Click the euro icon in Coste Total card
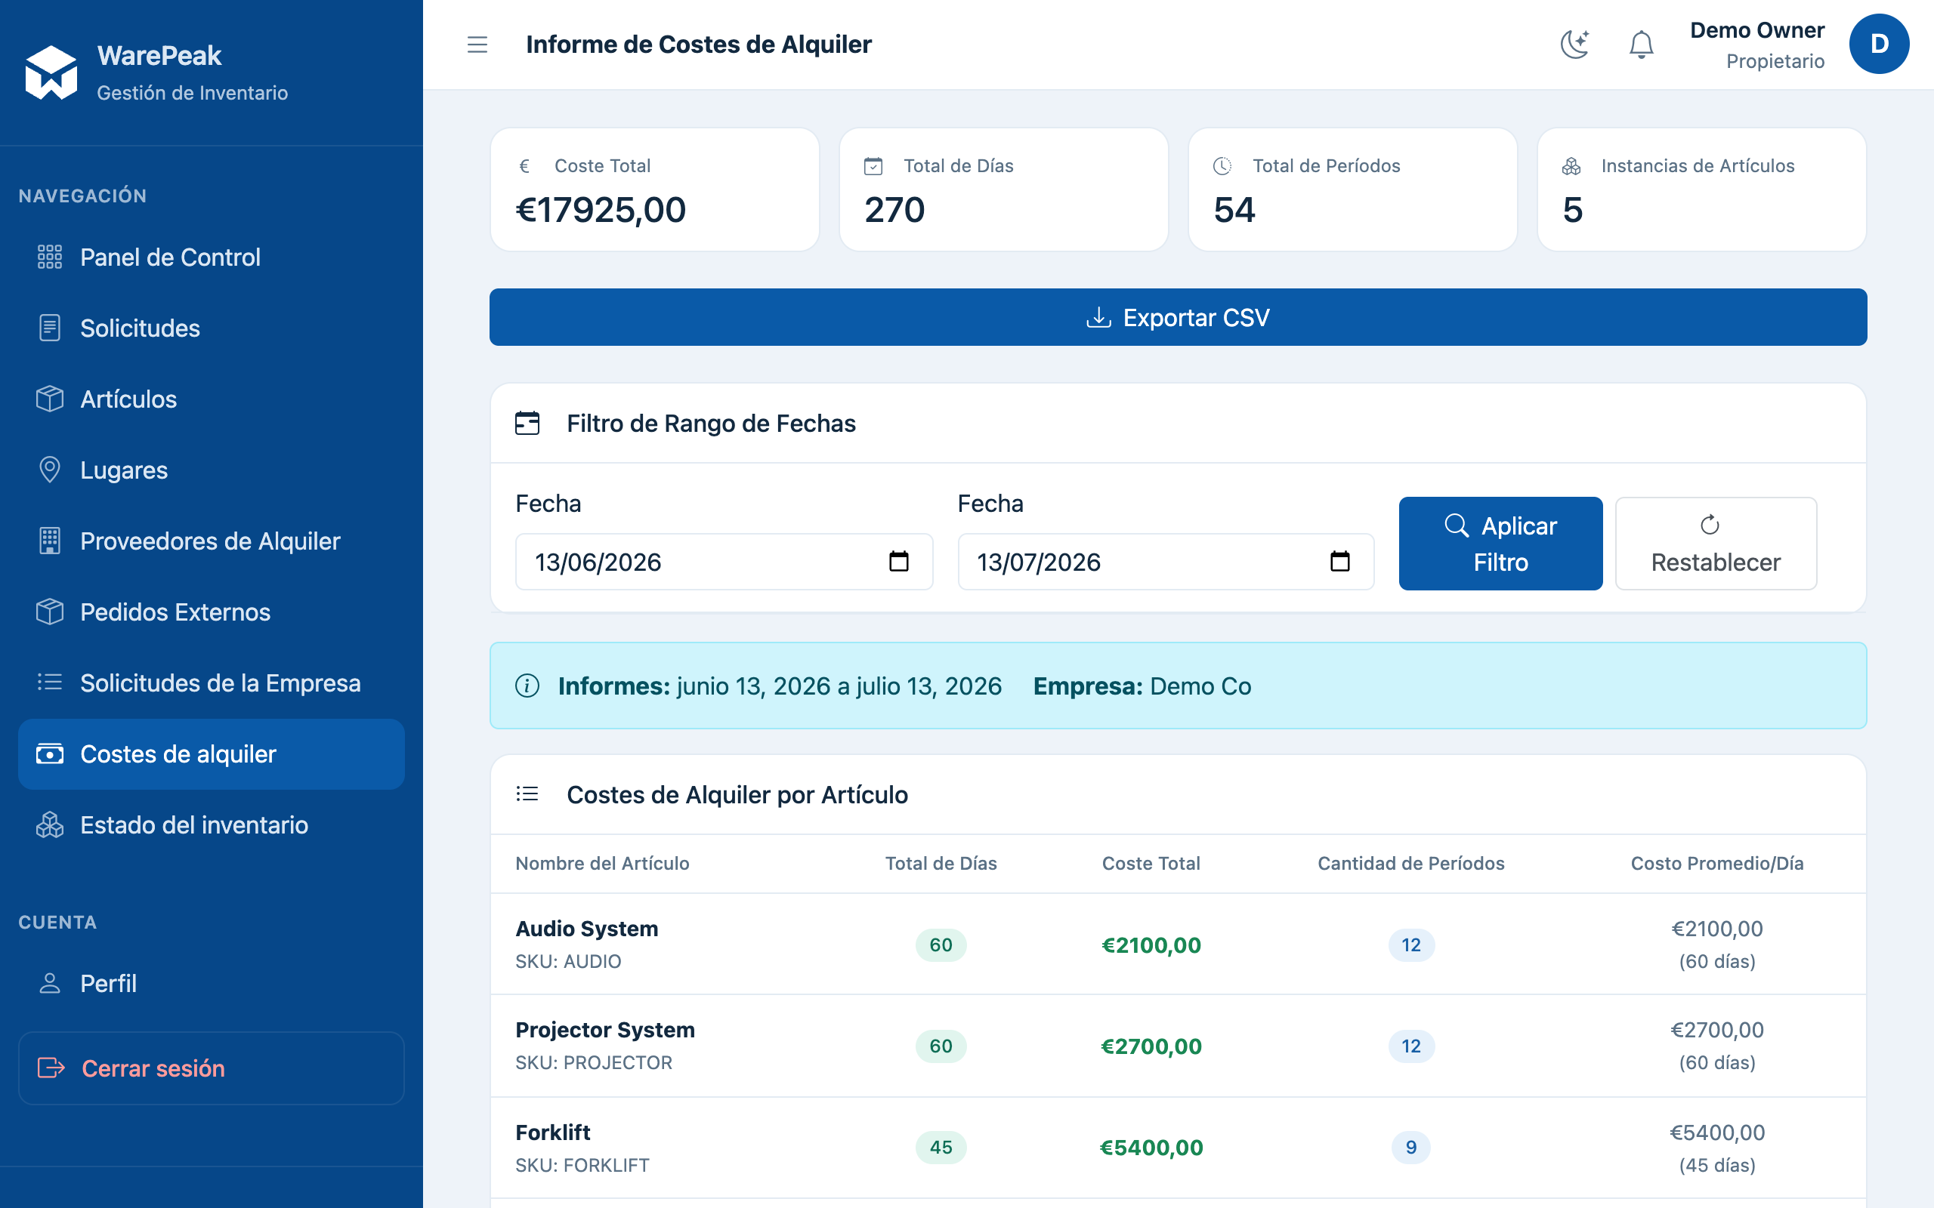 pyautogui.click(x=524, y=166)
